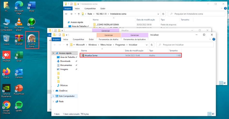Open Firefox desktop shortcut
The width and height of the screenshot is (229, 119).
click(6, 73)
